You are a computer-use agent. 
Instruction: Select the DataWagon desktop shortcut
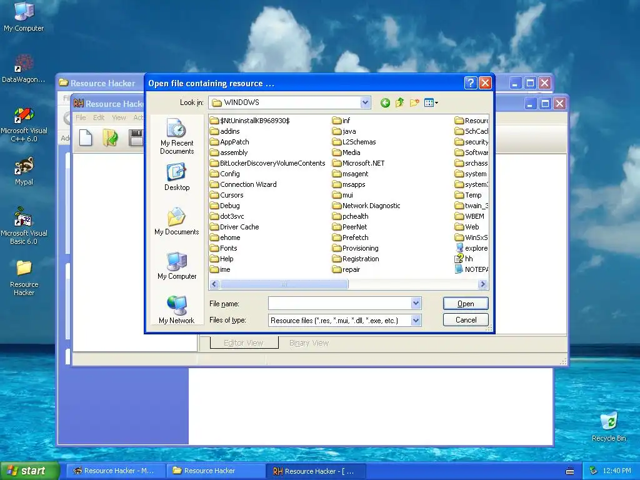coord(24,69)
